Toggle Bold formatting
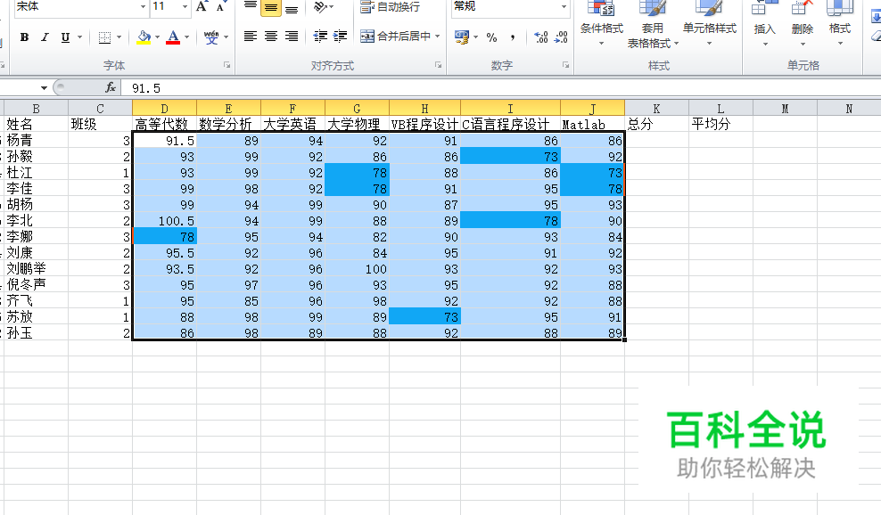 (24, 37)
